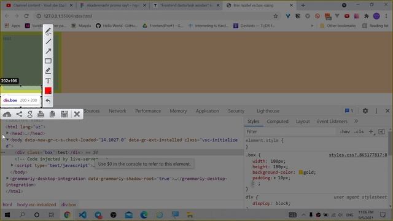Add a new style rule
The height and width of the screenshot is (221, 393).
[x=371, y=131]
